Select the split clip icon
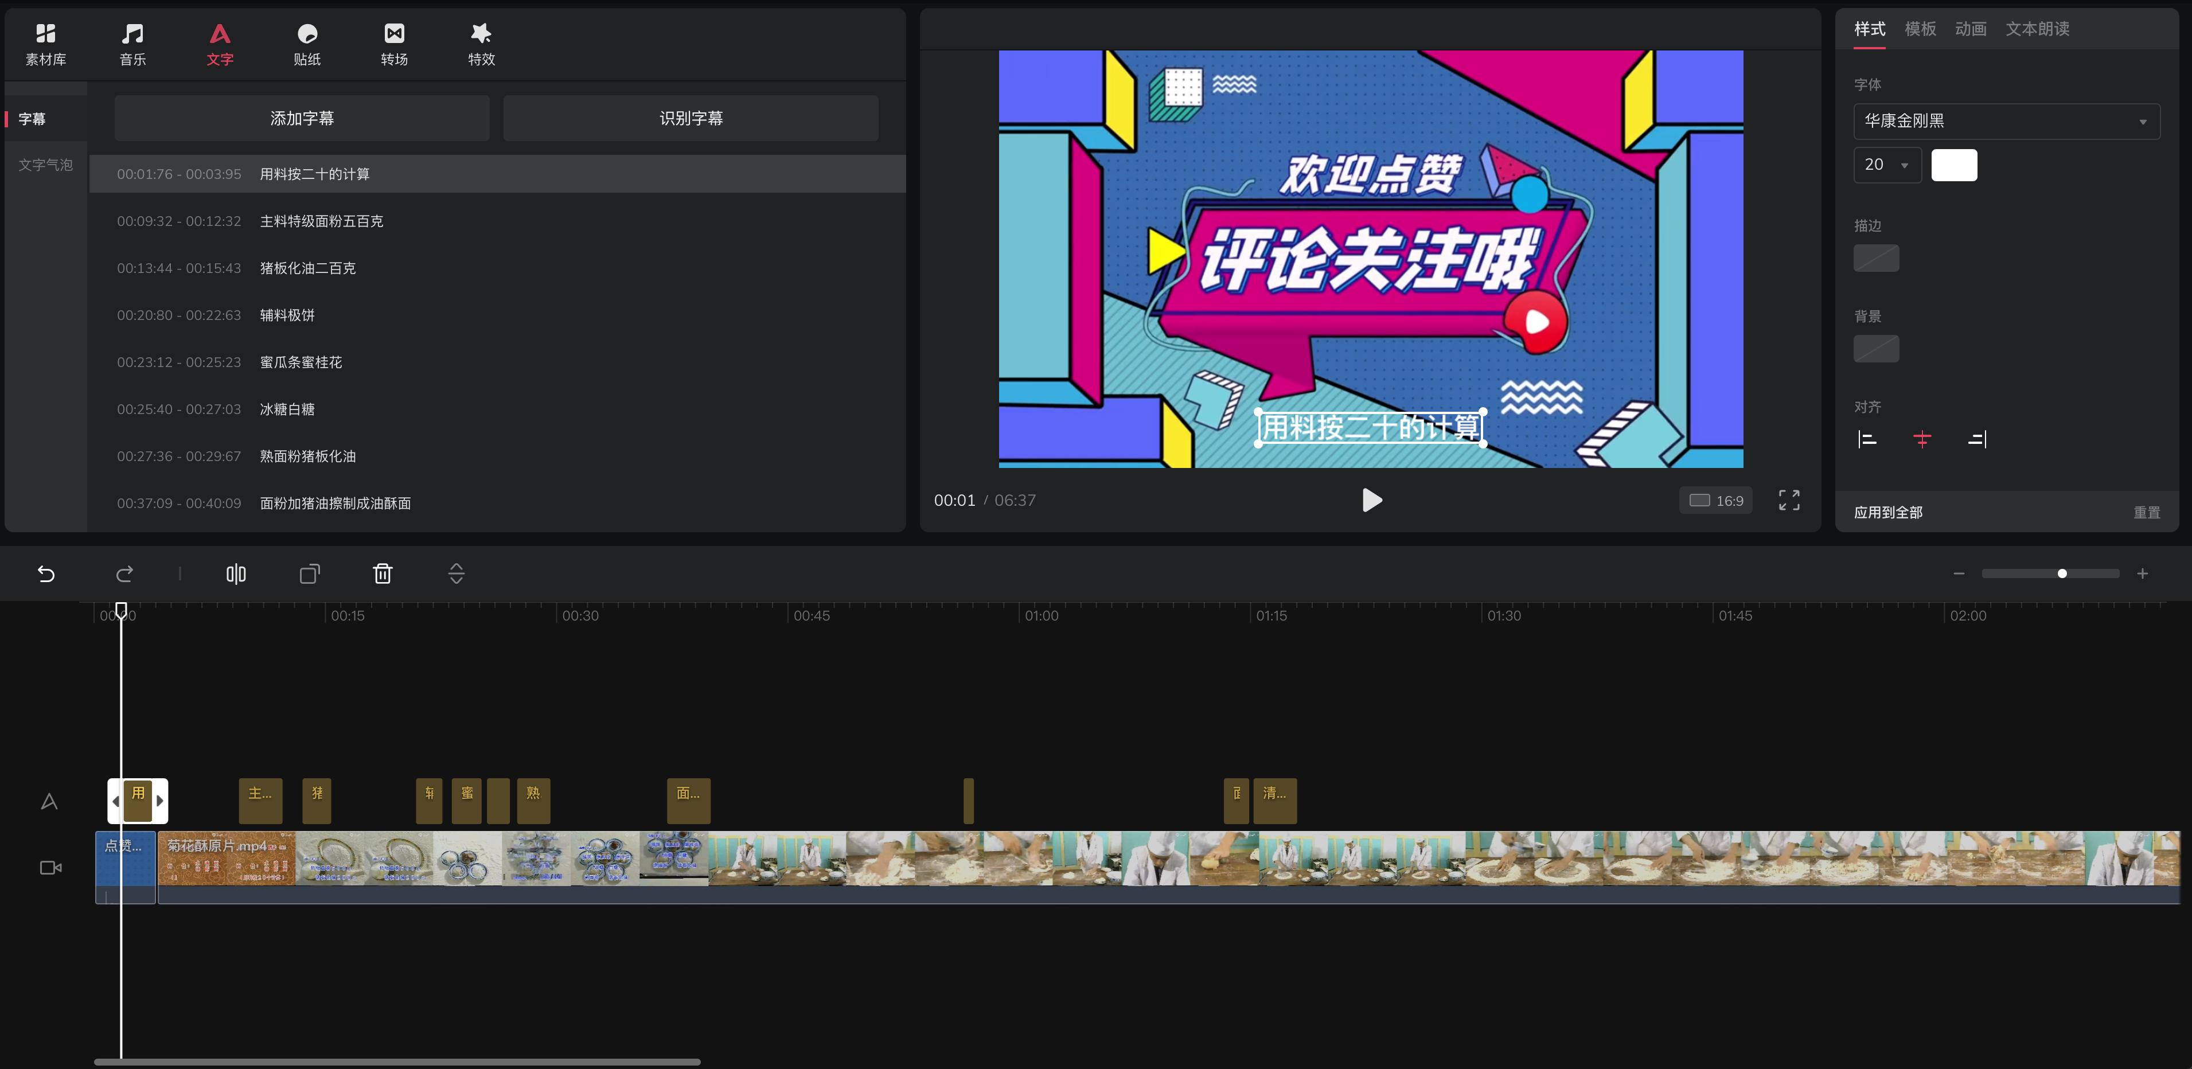 tap(236, 573)
